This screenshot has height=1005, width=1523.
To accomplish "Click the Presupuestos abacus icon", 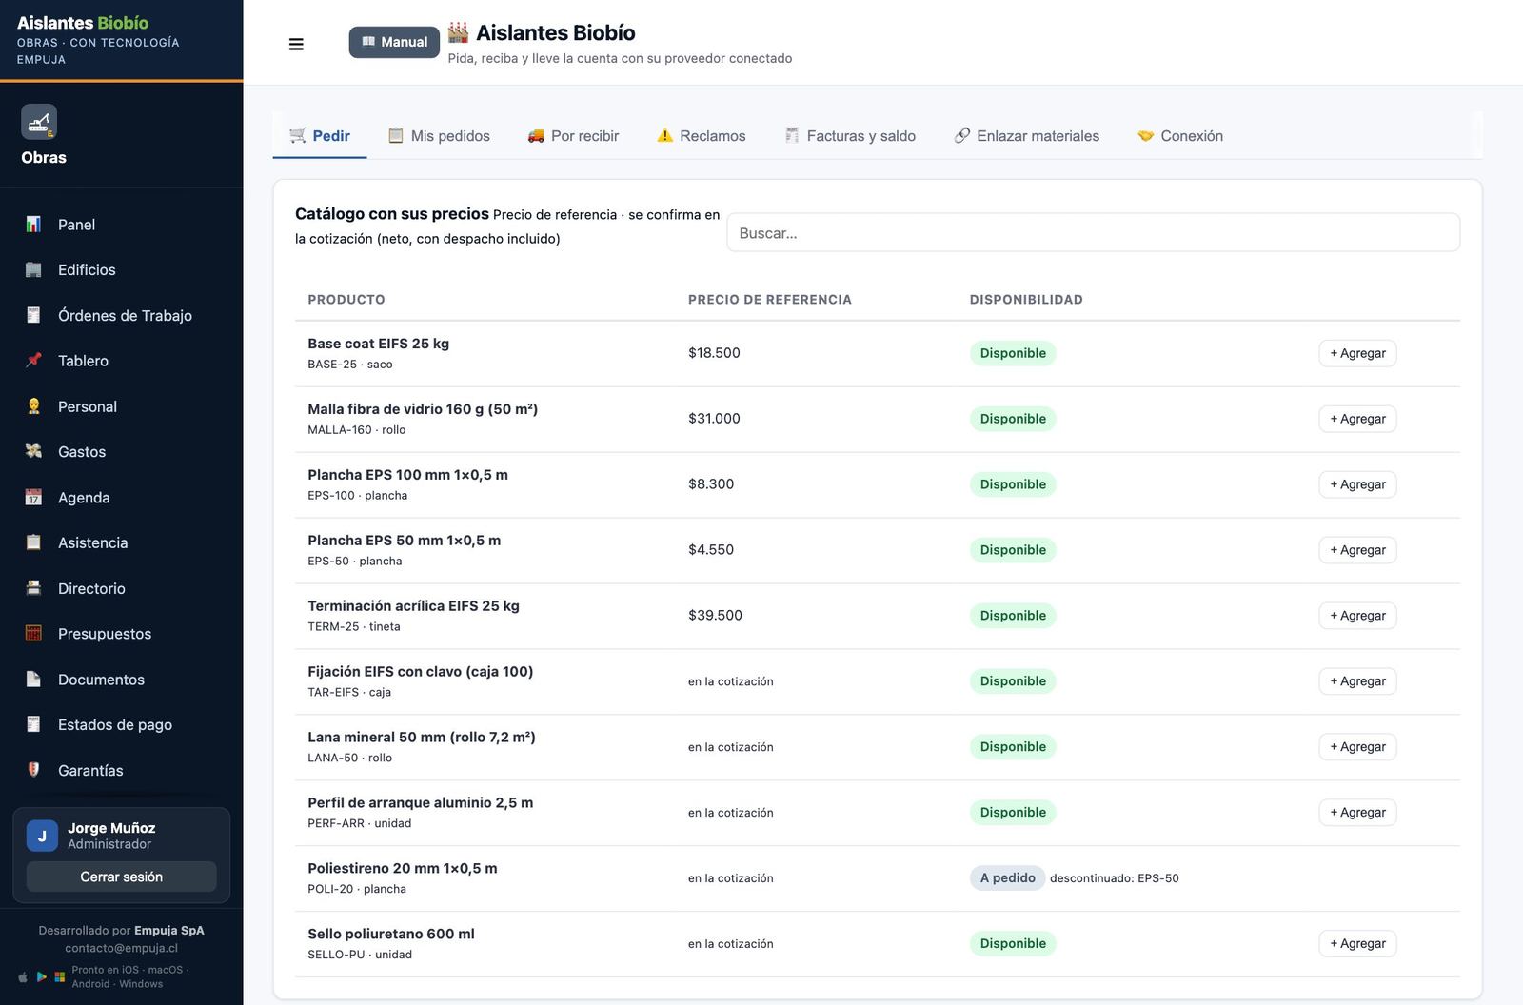I will pos(33,634).
